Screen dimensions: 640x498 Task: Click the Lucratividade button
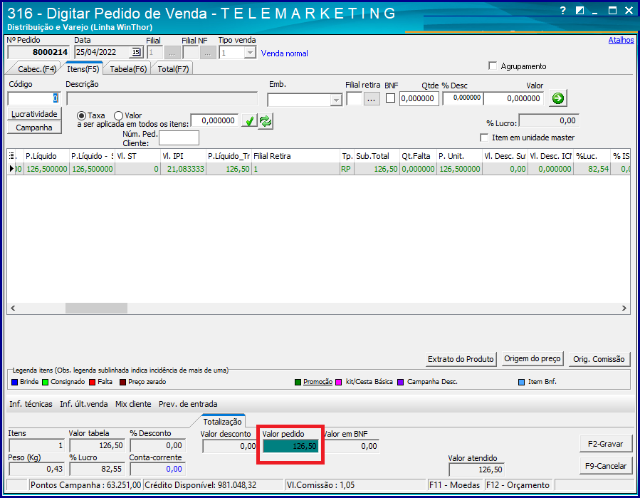point(34,114)
